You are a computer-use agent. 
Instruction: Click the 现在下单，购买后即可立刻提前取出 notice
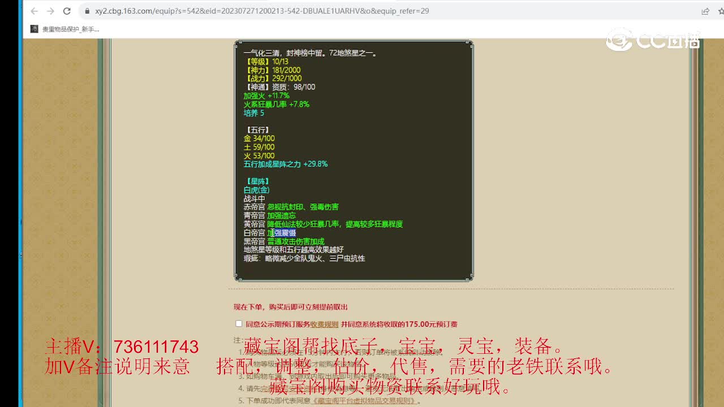pyautogui.click(x=291, y=307)
